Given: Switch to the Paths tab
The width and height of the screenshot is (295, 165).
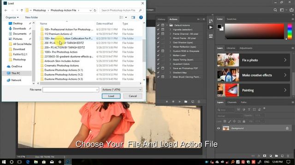Looking at the screenshot, I should 244,102.
